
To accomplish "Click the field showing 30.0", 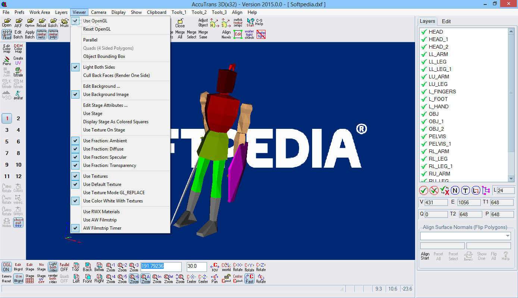I will (x=197, y=267).
